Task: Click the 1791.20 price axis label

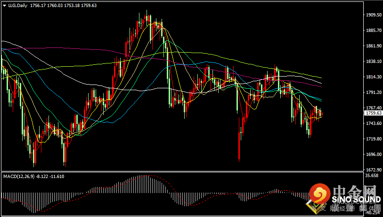Action: [x=374, y=93]
